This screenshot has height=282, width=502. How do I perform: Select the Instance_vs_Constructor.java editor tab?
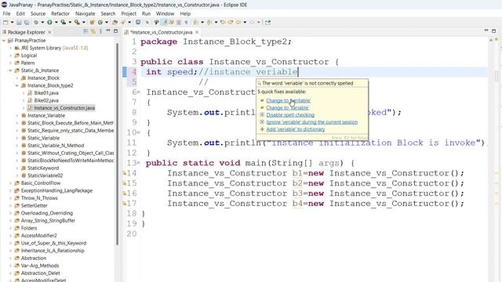(162, 32)
